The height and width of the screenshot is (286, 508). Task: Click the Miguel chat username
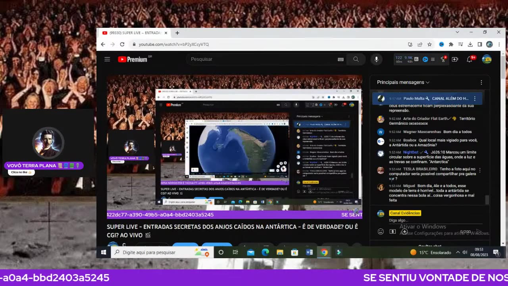click(x=409, y=186)
